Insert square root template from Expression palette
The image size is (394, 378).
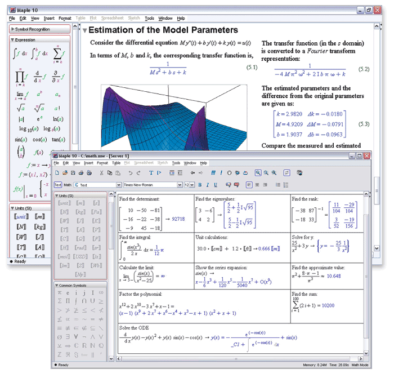(21, 108)
